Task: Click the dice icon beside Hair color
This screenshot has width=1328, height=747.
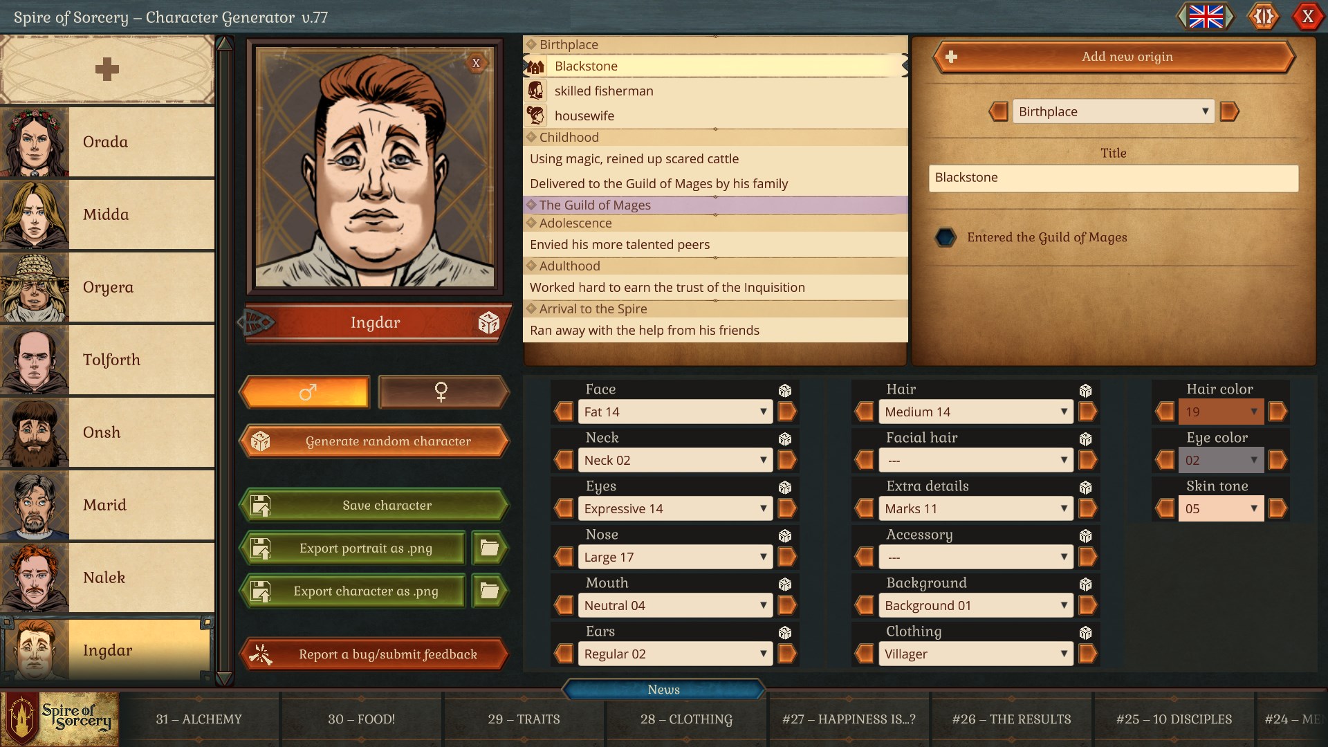Action: point(1280,389)
